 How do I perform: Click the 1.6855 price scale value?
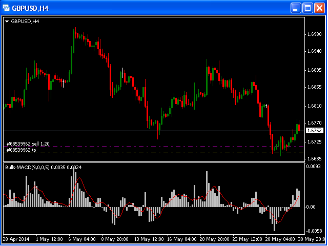click(314, 87)
